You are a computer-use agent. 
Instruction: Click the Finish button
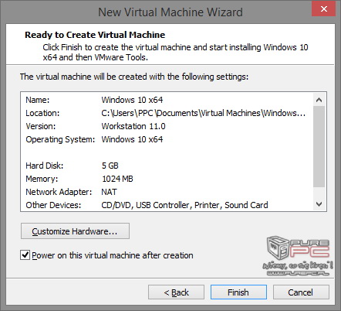click(x=238, y=292)
